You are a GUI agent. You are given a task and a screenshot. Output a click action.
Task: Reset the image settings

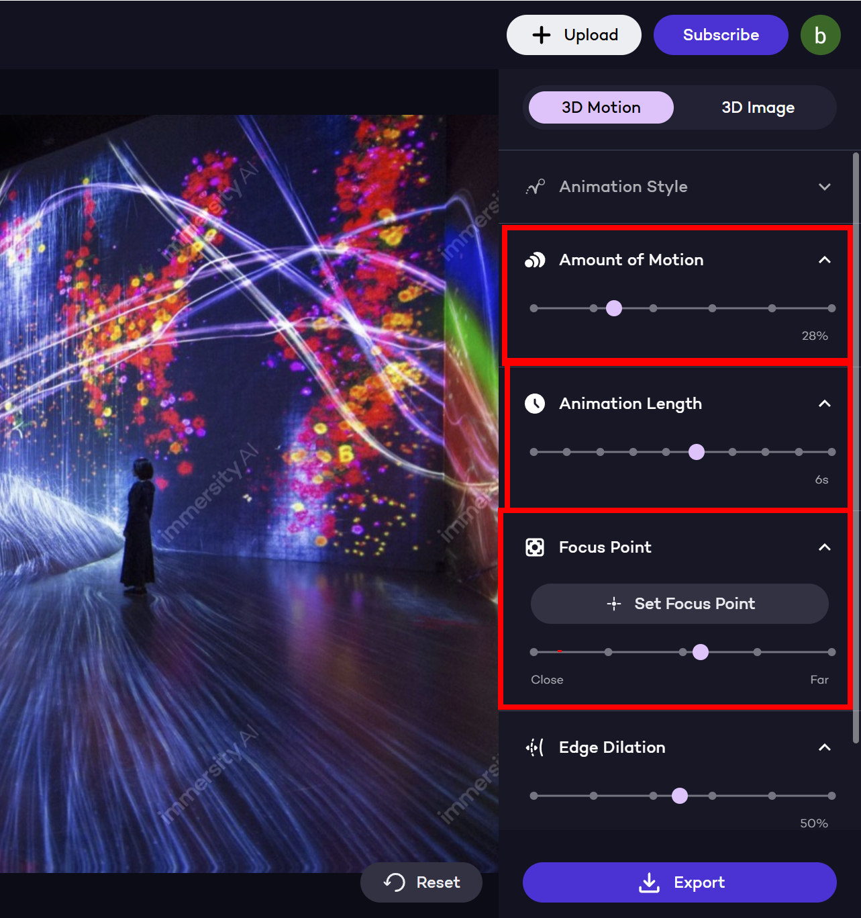[x=421, y=882]
